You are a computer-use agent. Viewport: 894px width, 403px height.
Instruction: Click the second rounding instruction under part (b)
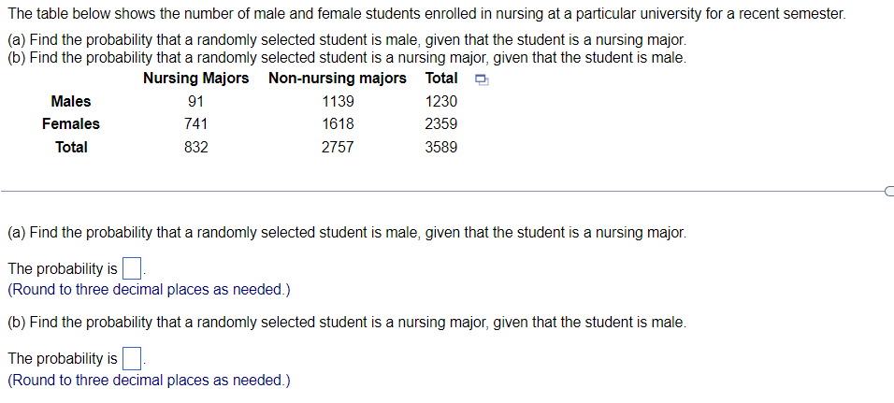coord(149,381)
